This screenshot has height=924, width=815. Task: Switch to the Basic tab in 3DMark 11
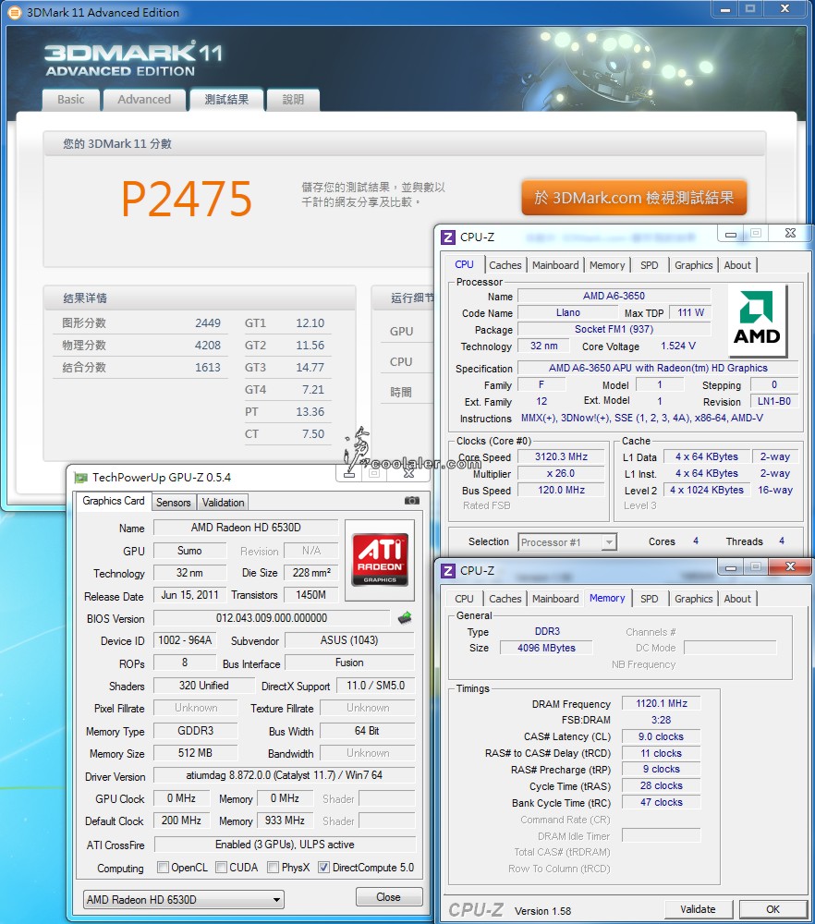pyautogui.click(x=71, y=100)
